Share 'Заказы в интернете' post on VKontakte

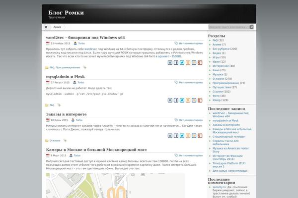pos(170,136)
